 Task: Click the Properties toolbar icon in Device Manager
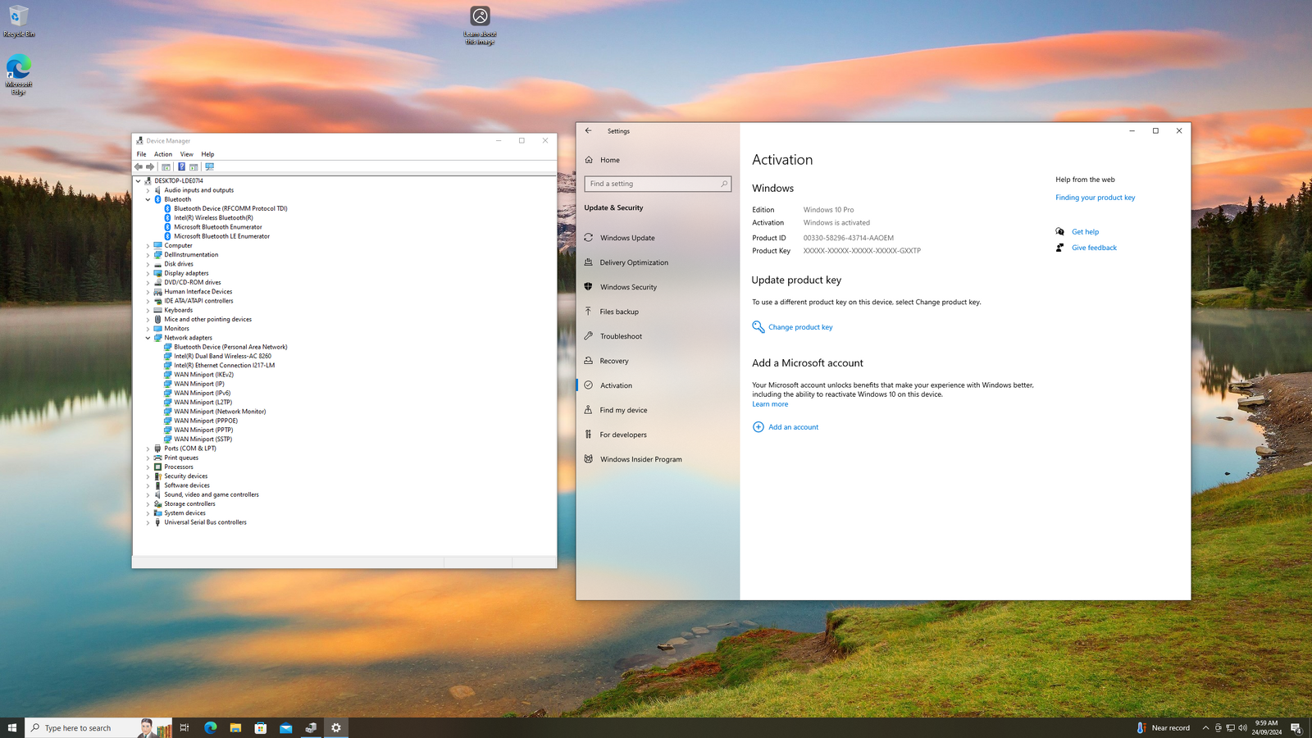[166, 166]
